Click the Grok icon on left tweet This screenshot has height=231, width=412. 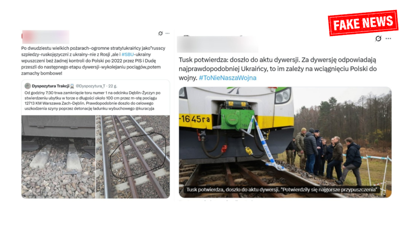(x=160, y=33)
